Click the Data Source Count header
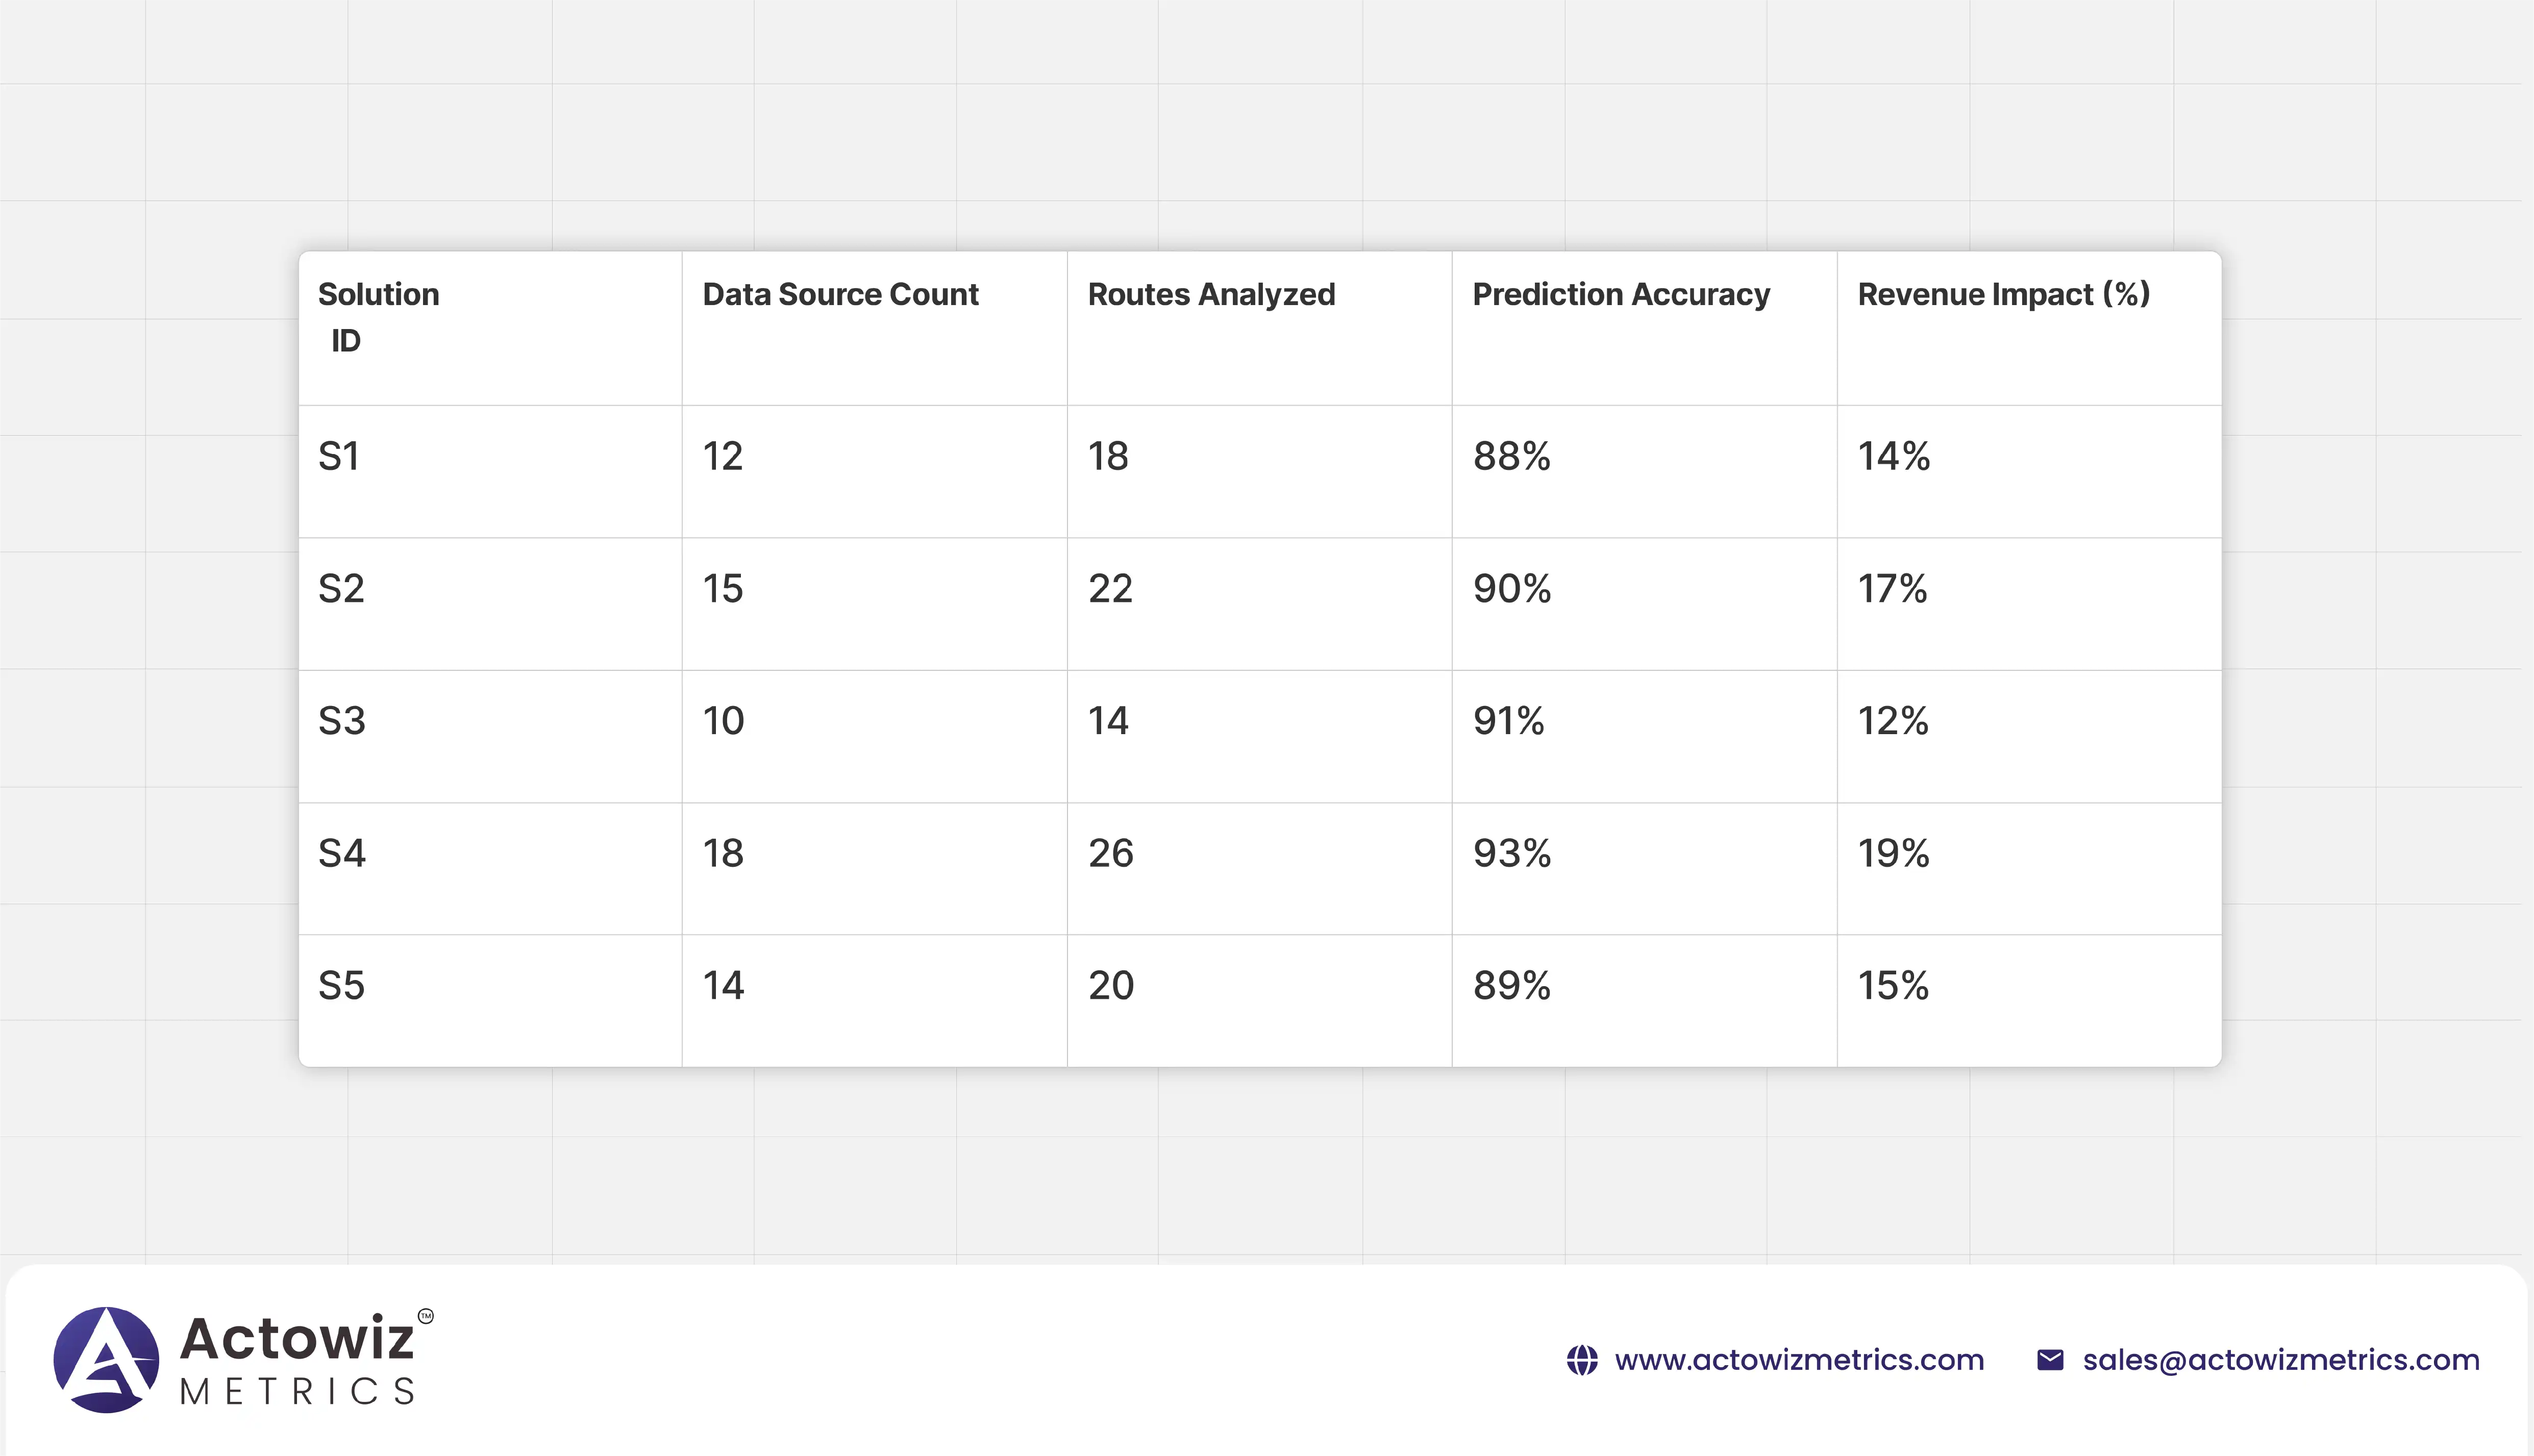The height and width of the screenshot is (1456, 2534). click(840, 294)
